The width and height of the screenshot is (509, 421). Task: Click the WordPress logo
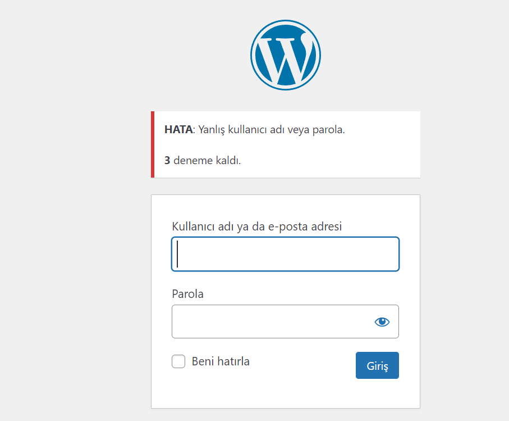pyautogui.click(x=286, y=55)
